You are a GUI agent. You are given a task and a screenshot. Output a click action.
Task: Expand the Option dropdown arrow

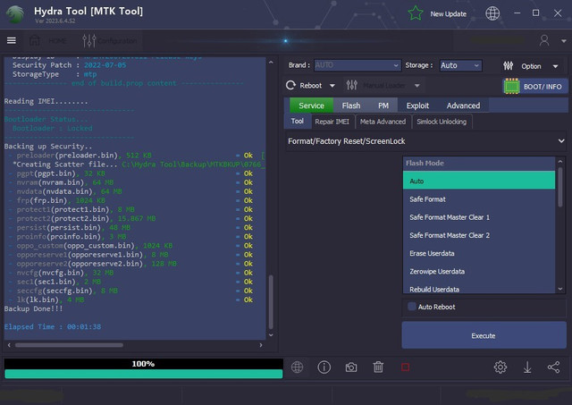[x=555, y=66]
